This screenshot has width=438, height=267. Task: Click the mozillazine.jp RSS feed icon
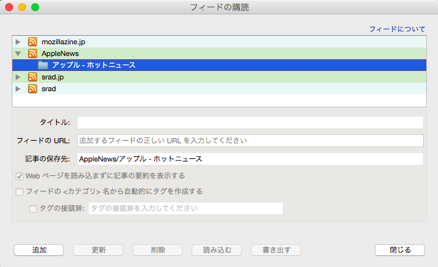pos(33,42)
